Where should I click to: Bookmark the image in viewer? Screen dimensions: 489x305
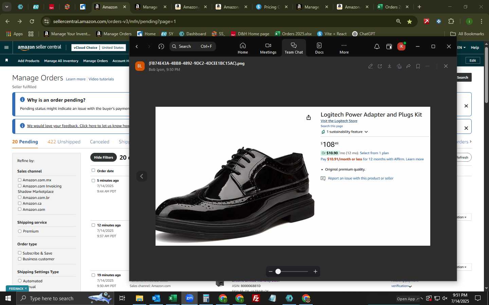(418, 66)
